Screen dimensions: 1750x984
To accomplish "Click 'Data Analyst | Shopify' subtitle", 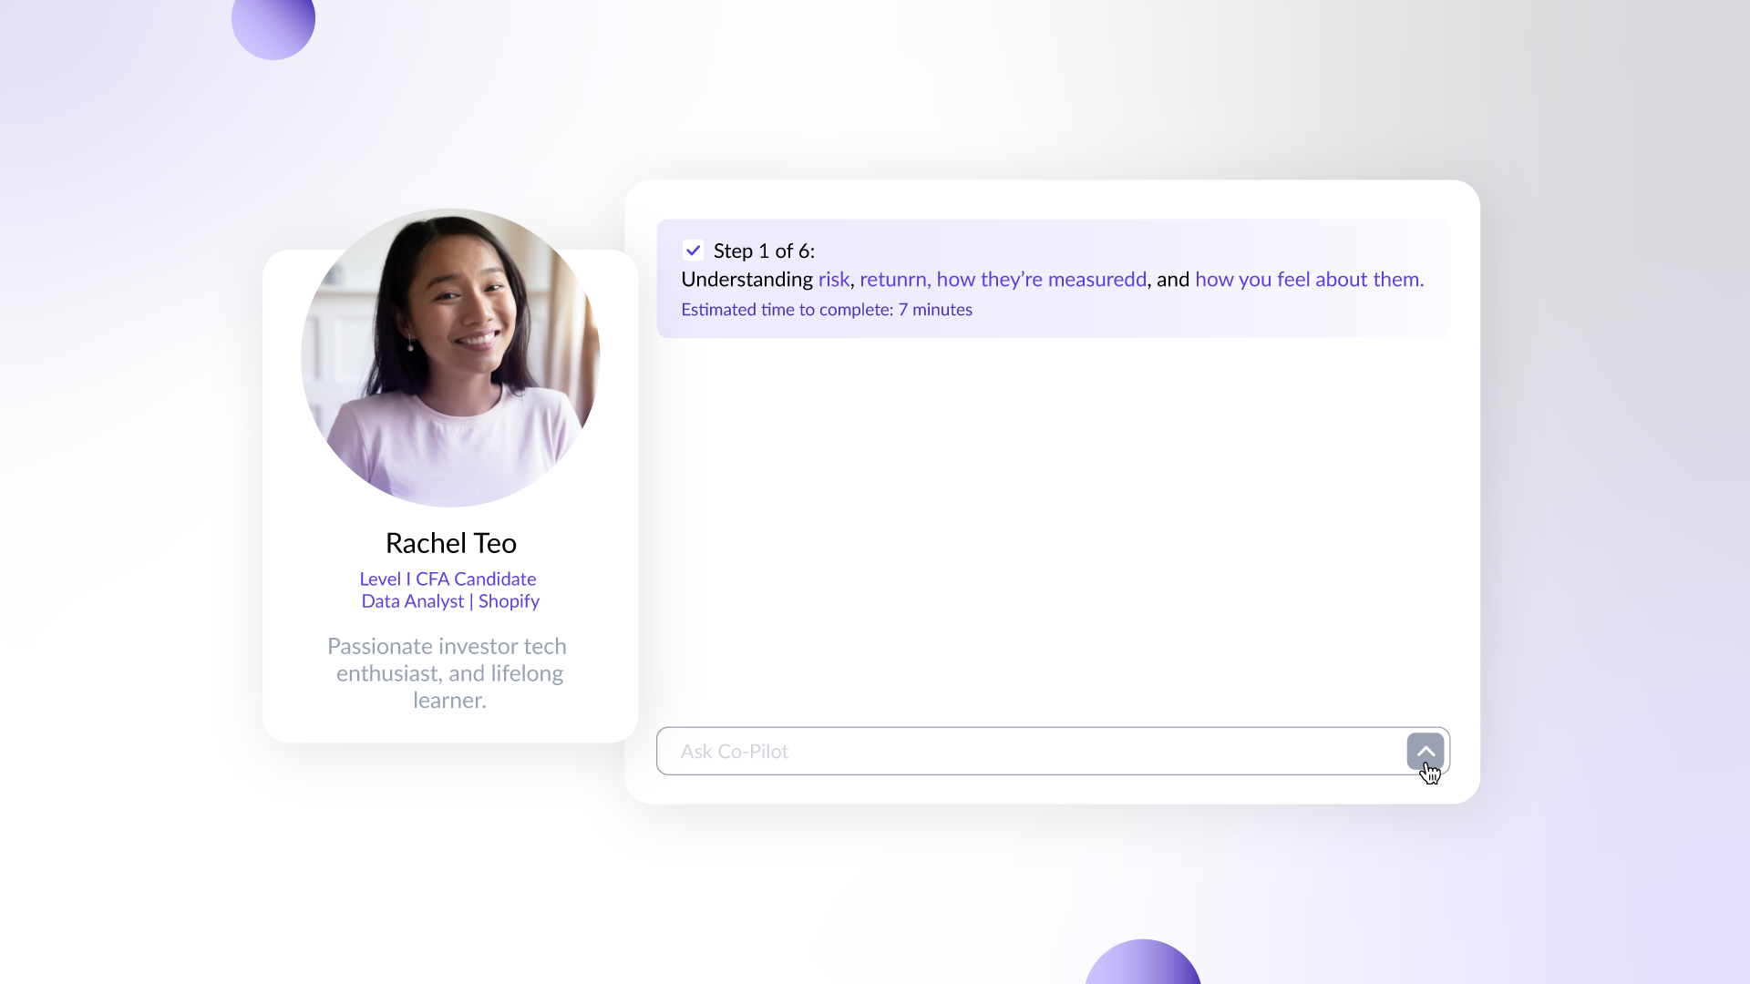I will 450,601.
